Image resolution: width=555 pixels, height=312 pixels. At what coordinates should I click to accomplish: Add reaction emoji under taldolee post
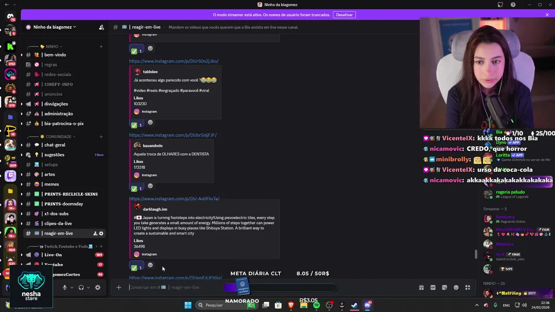pyautogui.click(x=150, y=122)
